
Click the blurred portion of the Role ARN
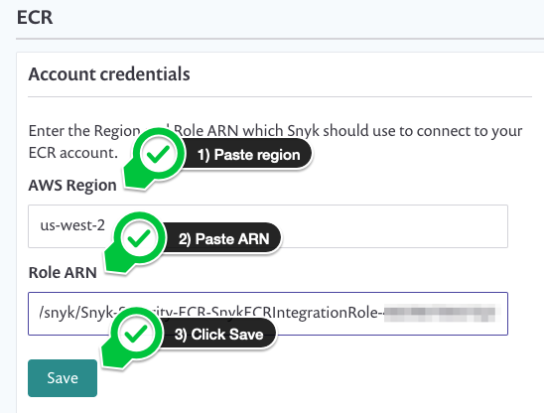pos(440,313)
